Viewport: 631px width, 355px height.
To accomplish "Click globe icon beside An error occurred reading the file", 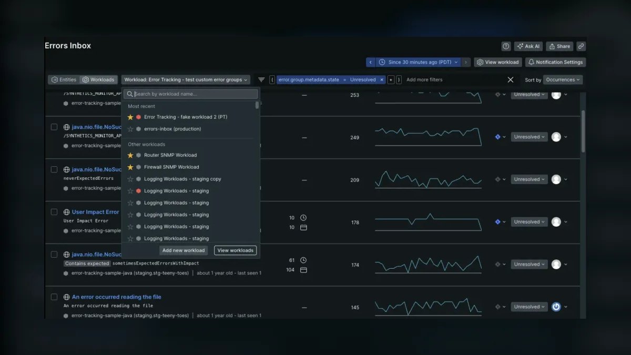I will 67,297.
